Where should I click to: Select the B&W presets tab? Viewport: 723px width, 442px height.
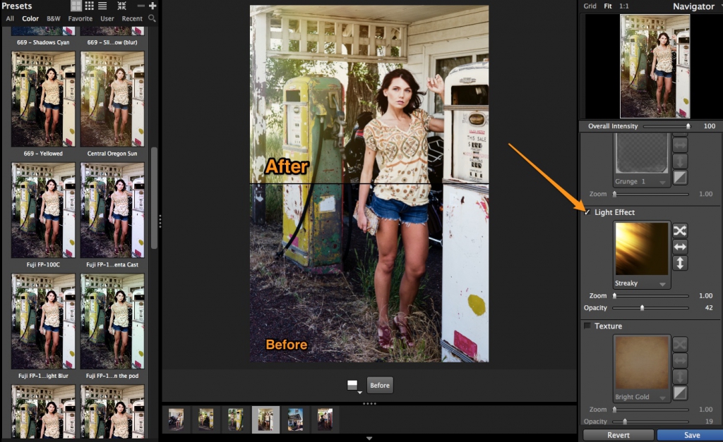pyautogui.click(x=54, y=18)
